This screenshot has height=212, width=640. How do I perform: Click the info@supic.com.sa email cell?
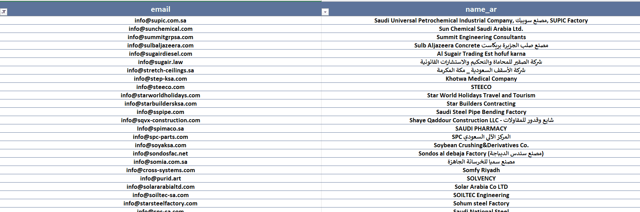(x=160, y=20)
